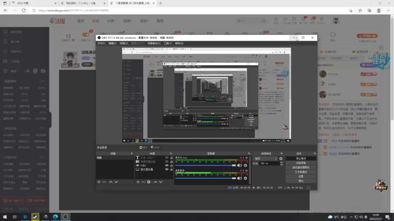The width and height of the screenshot is (394, 221).
Task: Open the 帮助(H) menu in OBS
Action: click(179, 43)
